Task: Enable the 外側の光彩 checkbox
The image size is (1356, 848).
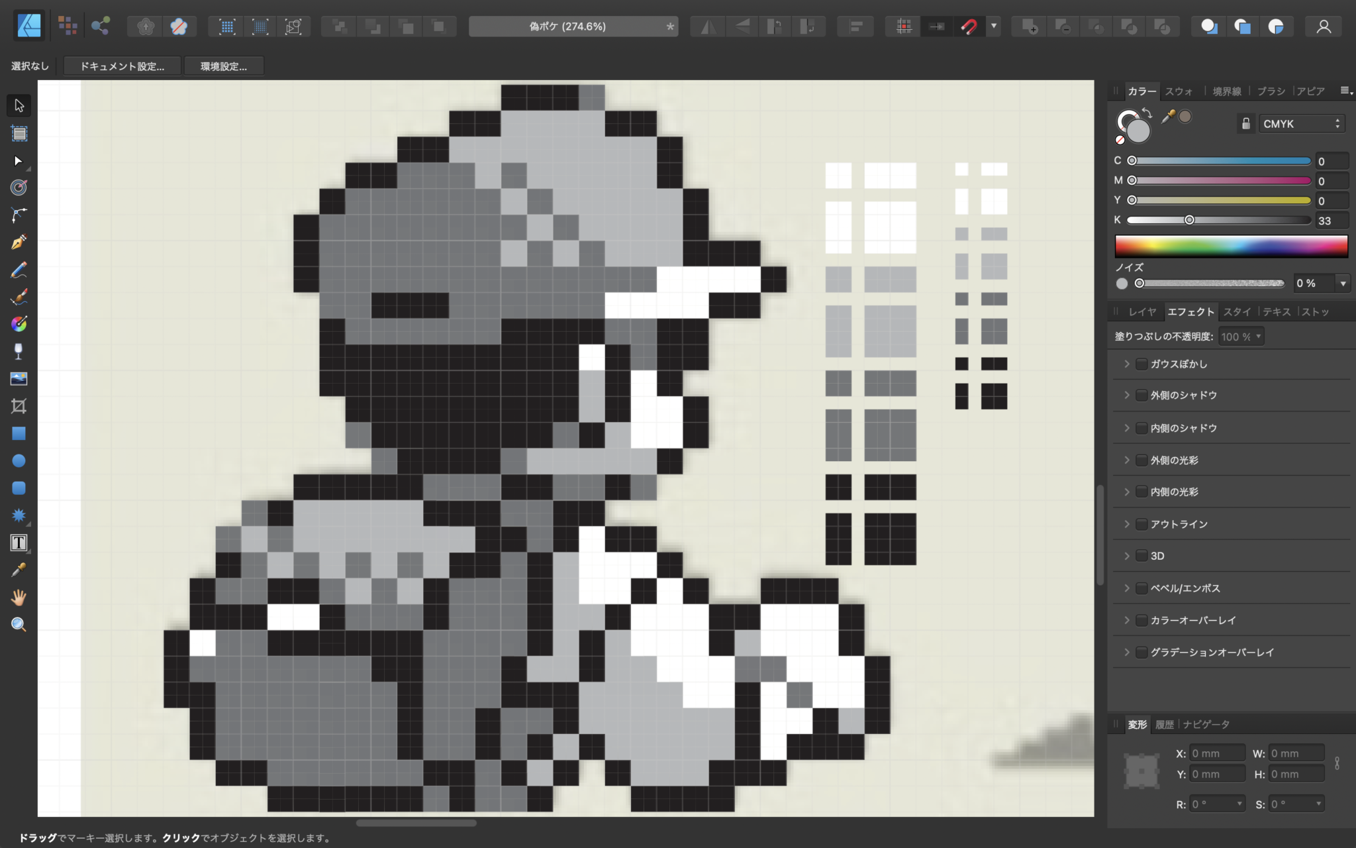Action: 1141,460
